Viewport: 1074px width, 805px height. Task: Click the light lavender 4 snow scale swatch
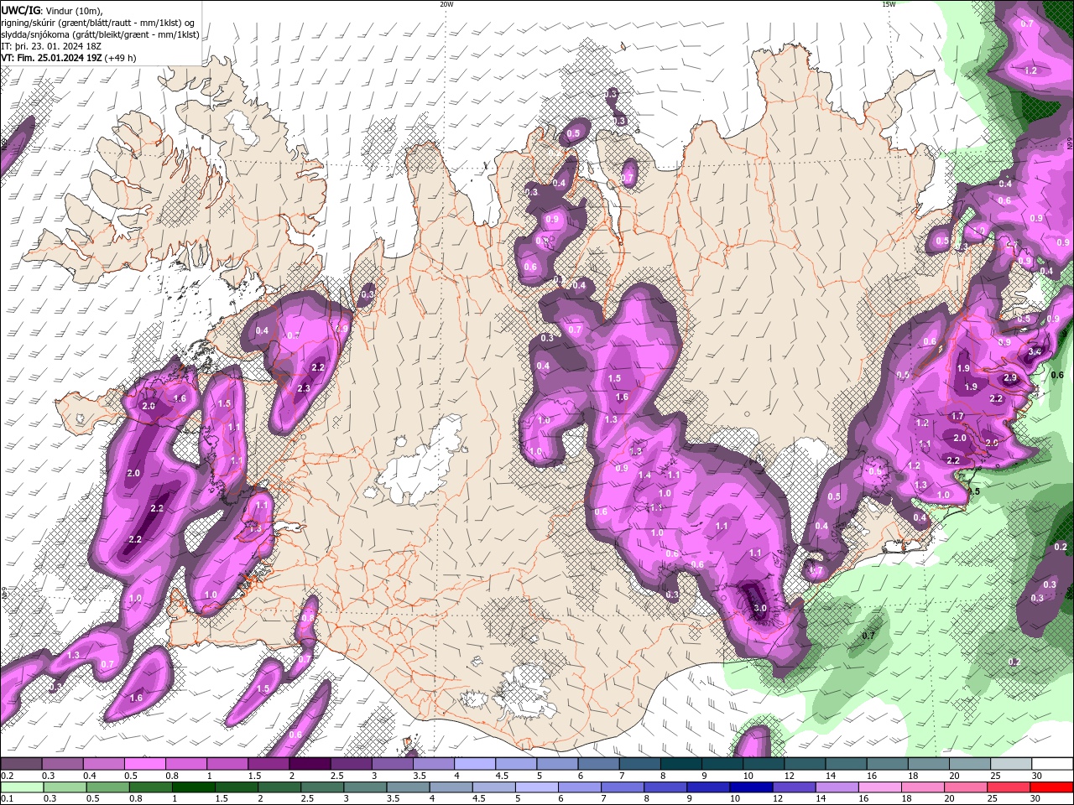(475, 764)
